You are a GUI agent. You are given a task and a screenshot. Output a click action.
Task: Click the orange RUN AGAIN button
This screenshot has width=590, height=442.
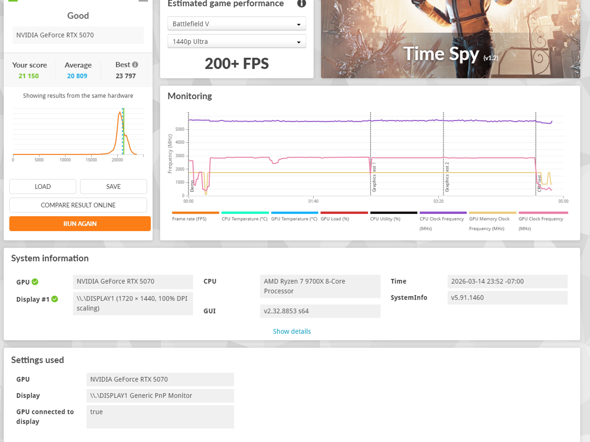tap(80, 224)
